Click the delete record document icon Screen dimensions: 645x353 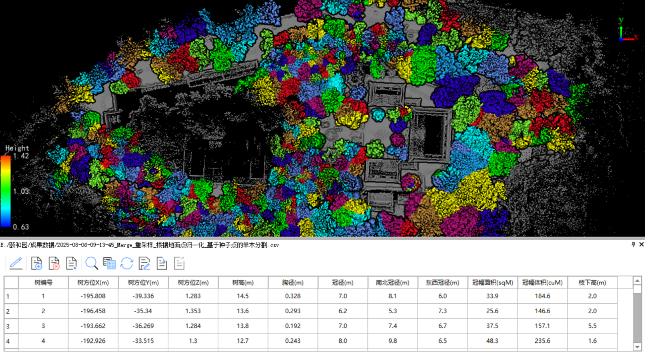54,263
